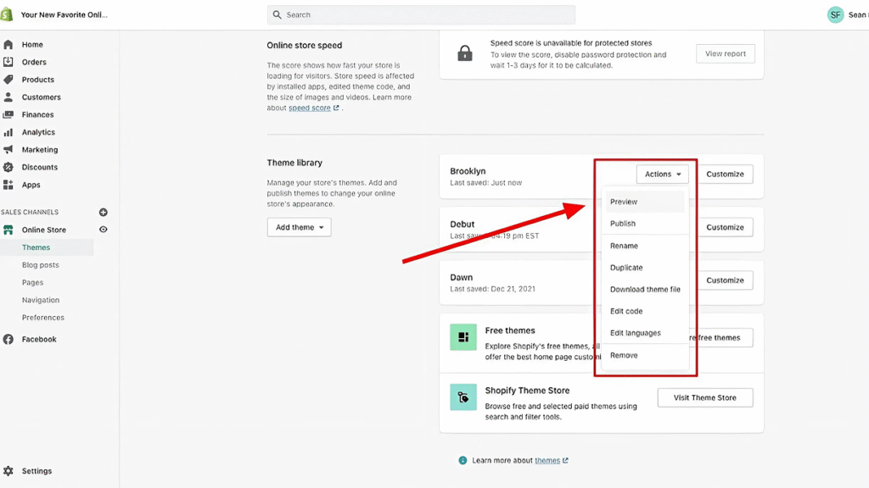The height and width of the screenshot is (488, 869).
Task: Go to Products in sidebar
Action: click(x=37, y=80)
